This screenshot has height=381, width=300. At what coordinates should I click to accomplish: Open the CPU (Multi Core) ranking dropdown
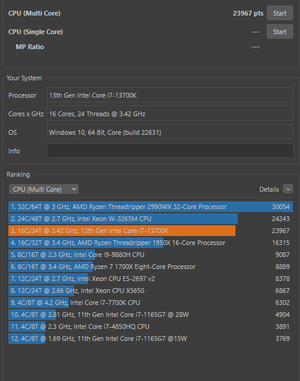click(x=44, y=189)
